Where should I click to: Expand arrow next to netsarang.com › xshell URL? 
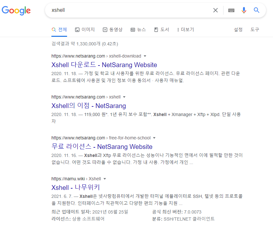point(124,97)
